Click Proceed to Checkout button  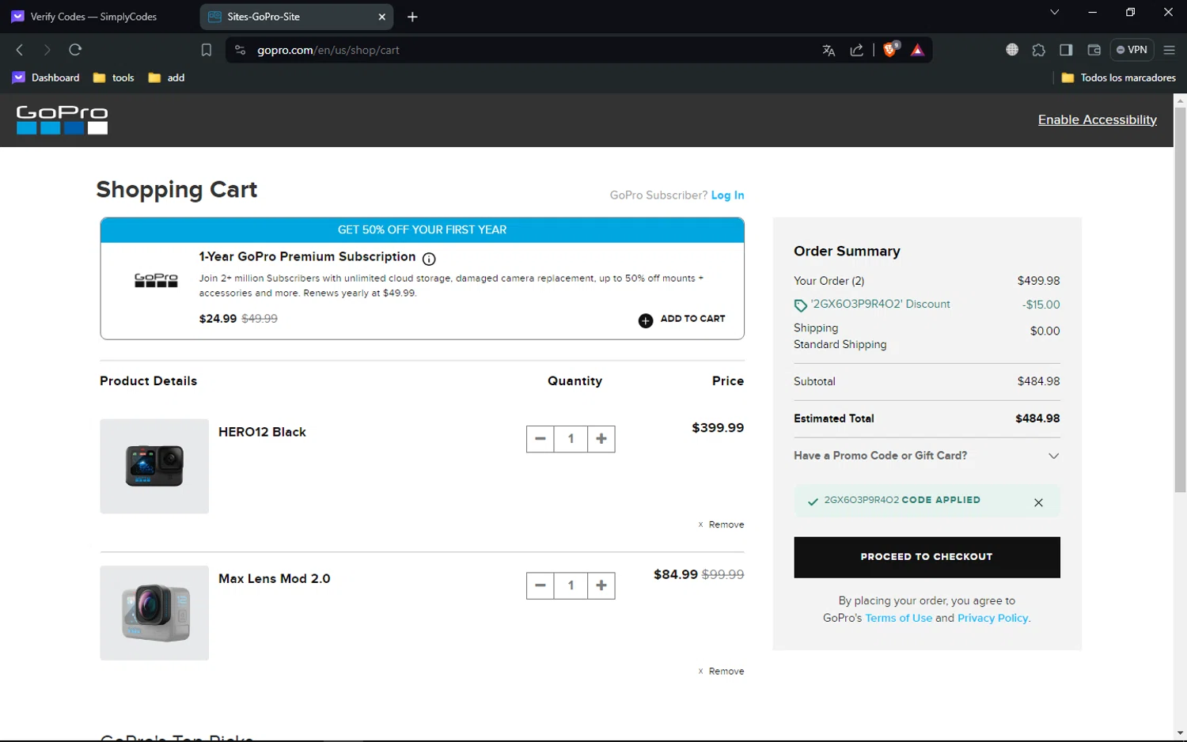point(927,557)
